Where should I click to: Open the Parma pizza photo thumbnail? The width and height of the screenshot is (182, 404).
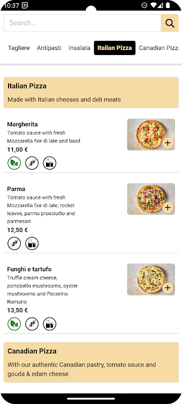click(x=151, y=199)
